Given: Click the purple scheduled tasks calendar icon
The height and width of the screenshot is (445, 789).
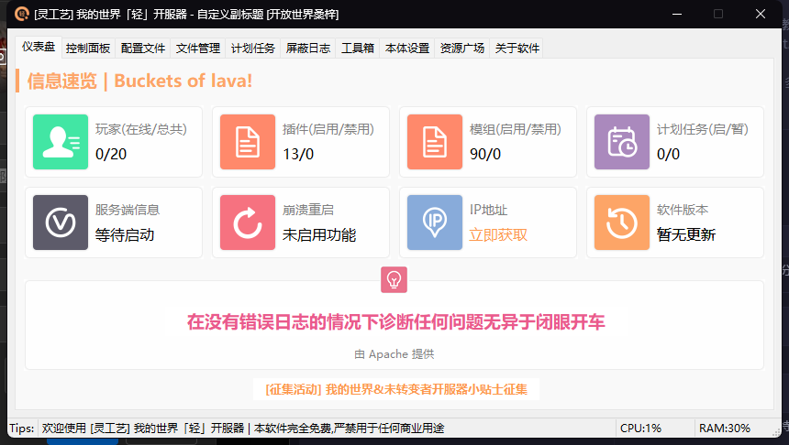Looking at the screenshot, I should coord(622,142).
